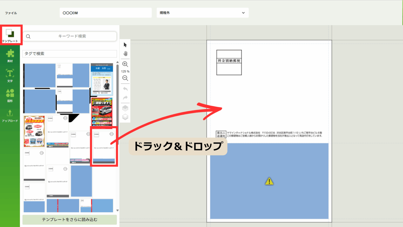This screenshot has height=227, width=403.
Task: Open the テンプレート panel icon
Action: tap(10, 35)
